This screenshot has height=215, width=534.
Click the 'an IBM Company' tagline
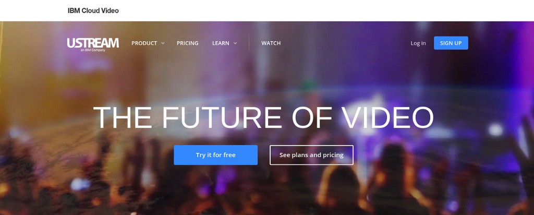(93, 50)
